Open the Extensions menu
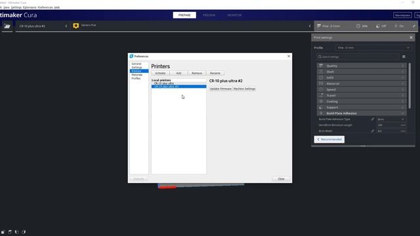Screen dimensions: 420x236 coord(30,7)
